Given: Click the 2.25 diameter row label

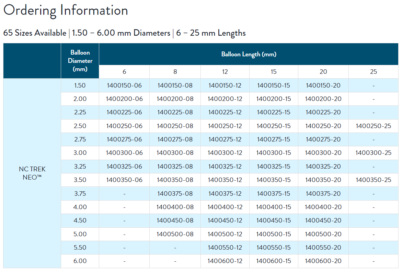Looking at the screenshot, I should 80,112.
